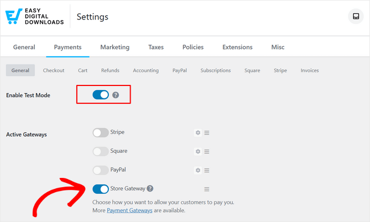This screenshot has width=370, height=222.
Task: Open the PayPal sub-tab
Action: [x=180, y=70]
